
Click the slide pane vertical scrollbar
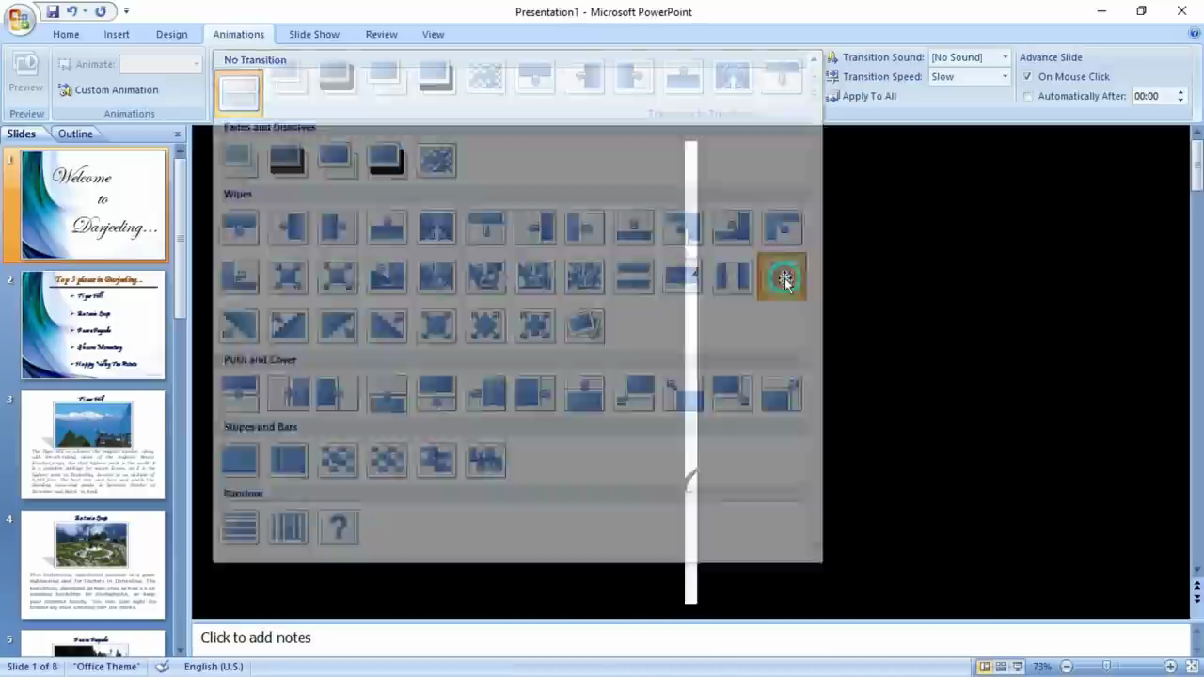(x=181, y=395)
